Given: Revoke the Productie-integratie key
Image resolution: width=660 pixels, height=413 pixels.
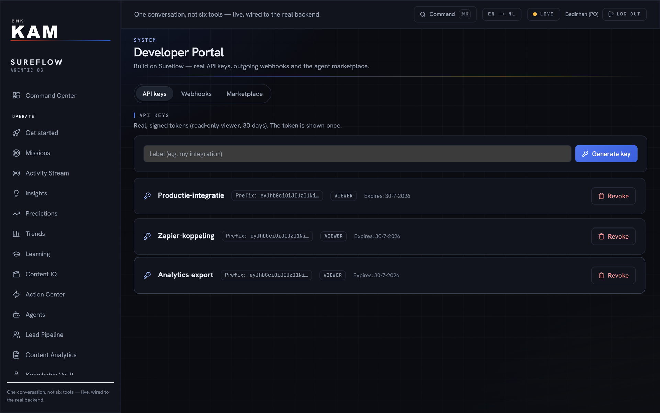Looking at the screenshot, I should (x=613, y=196).
